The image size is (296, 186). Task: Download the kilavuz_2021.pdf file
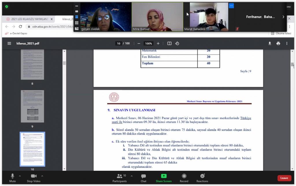[x=270, y=44]
